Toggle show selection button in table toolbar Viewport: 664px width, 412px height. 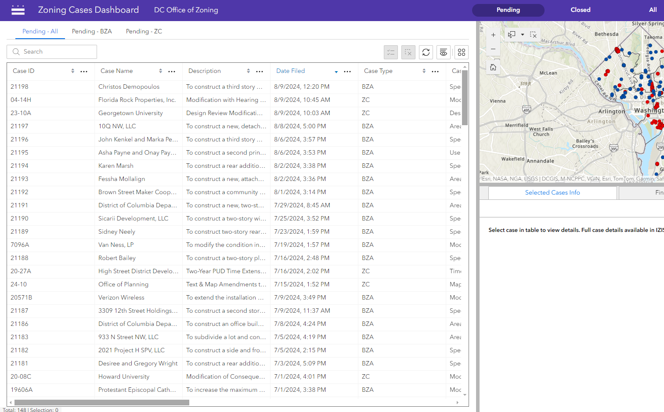390,52
